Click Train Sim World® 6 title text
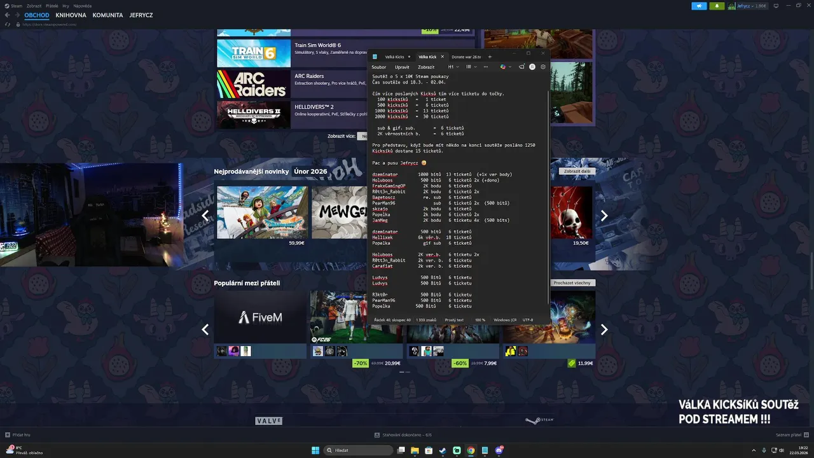Viewport: 814px width, 458px height. [x=317, y=45]
